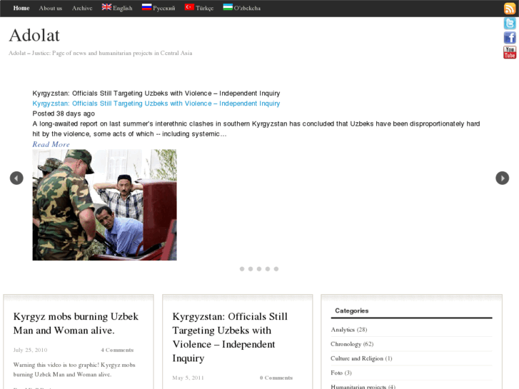This screenshot has width=519, height=389.
Task: Switch language to Русский text link
Action: point(164,8)
